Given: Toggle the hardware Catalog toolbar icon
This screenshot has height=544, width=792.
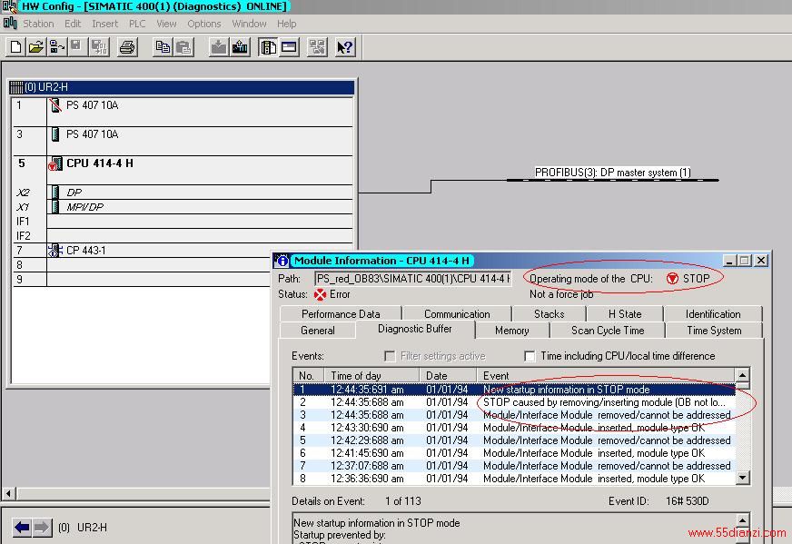Looking at the screenshot, I should tap(268, 47).
